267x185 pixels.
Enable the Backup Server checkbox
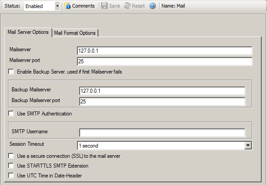click(11, 71)
